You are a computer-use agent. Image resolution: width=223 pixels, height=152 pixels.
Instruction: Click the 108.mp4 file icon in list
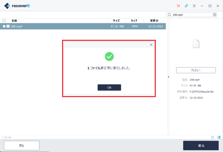point(8,26)
